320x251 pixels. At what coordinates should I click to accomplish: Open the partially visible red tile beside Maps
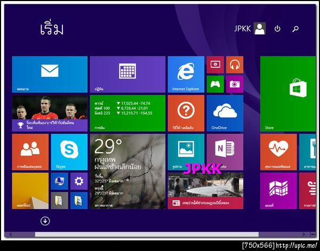coord(308,191)
